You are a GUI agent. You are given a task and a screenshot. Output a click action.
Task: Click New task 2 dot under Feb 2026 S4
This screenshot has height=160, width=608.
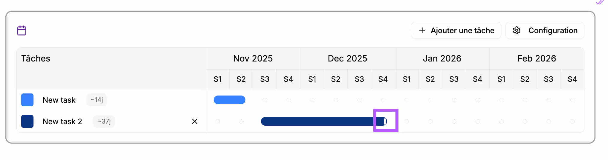click(572, 121)
